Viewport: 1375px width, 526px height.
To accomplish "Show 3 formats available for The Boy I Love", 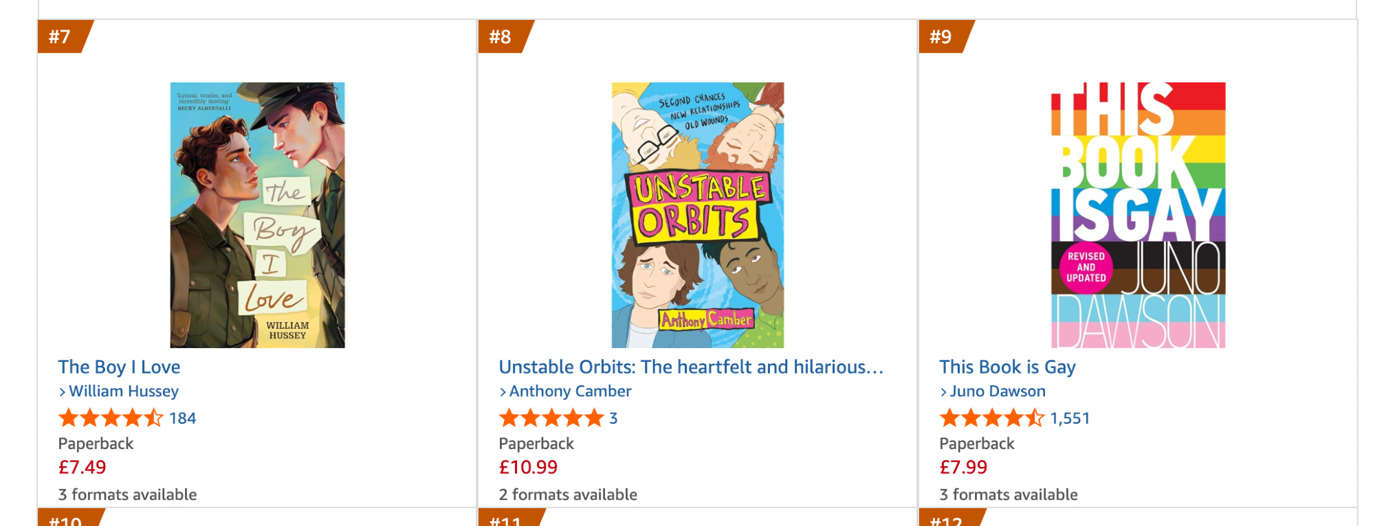I will click(127, 494).
